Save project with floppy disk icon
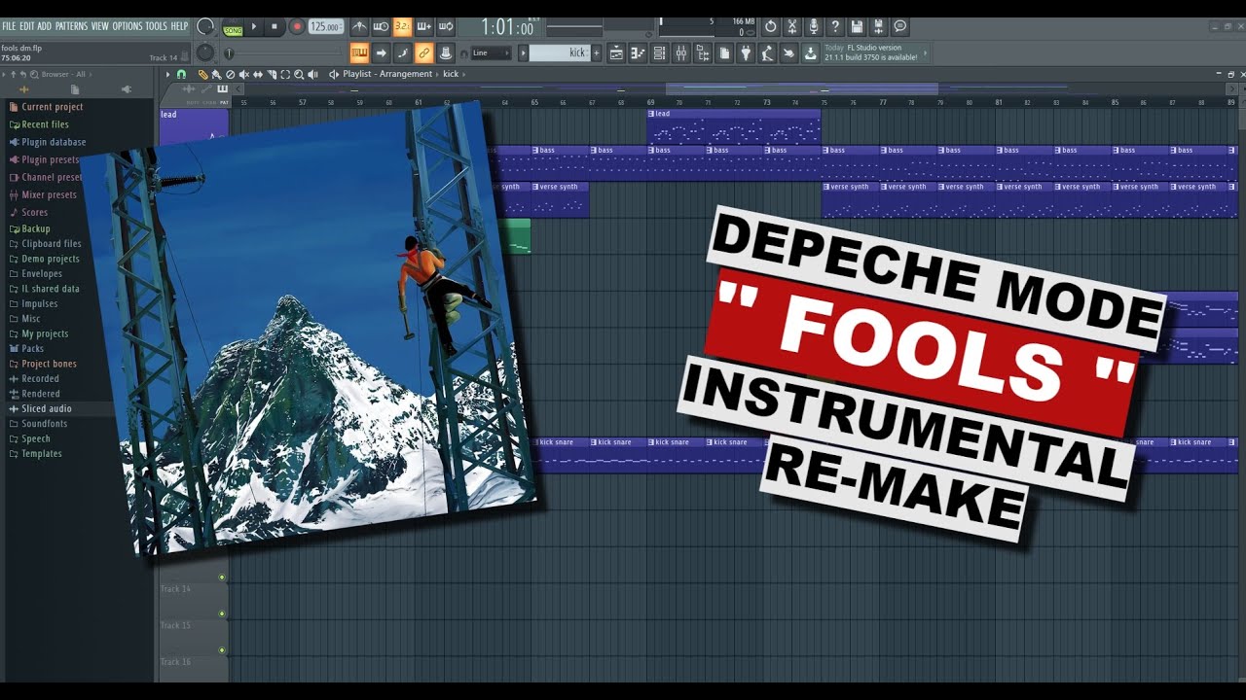 [x=857, y=26]
